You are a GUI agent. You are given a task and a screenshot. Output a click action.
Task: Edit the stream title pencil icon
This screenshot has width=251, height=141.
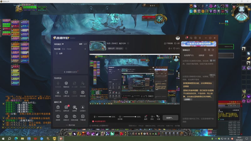128,43
